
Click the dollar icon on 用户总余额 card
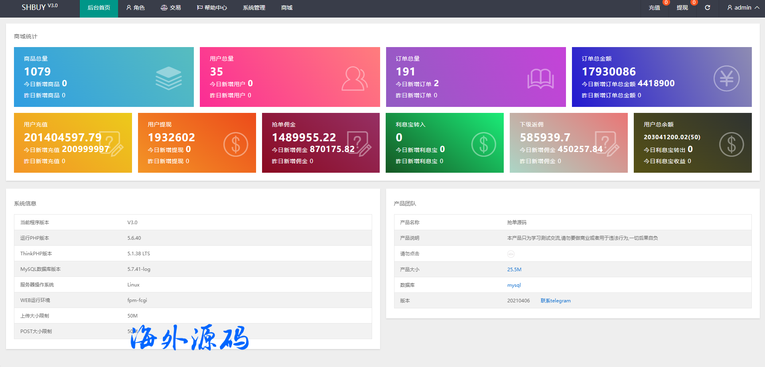[x=731, y=144]
